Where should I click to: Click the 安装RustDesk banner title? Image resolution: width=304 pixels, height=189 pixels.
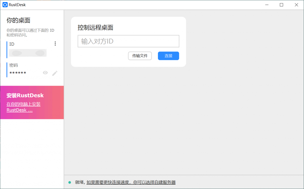pos(25,95)
